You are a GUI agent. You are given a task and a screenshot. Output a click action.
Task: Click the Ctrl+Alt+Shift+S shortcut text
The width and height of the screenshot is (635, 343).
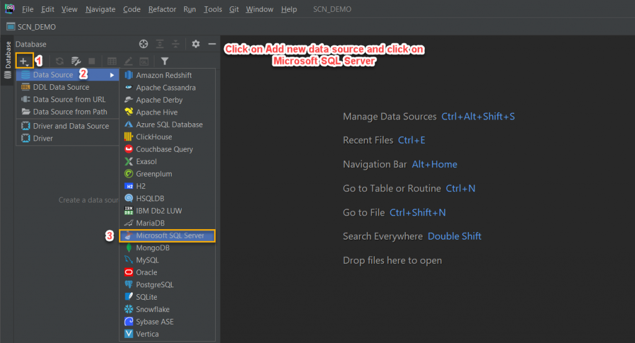pyautogui.click(x=478, y=116)
